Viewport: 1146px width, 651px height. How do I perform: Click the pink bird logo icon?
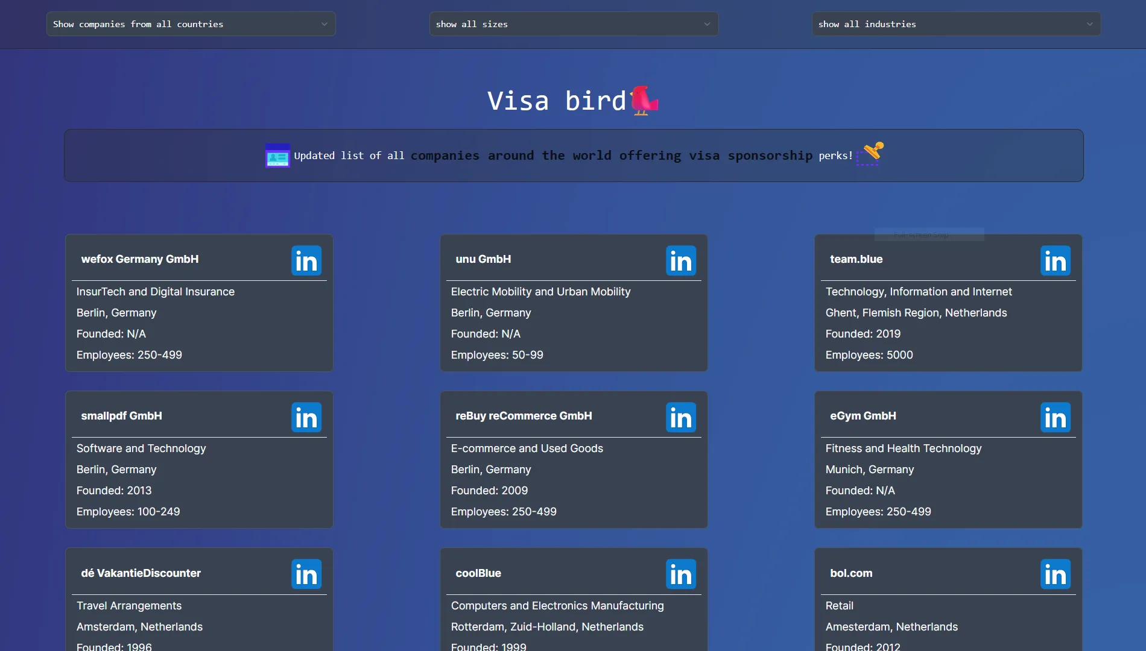pyautogui.click(x=644, y=101)
